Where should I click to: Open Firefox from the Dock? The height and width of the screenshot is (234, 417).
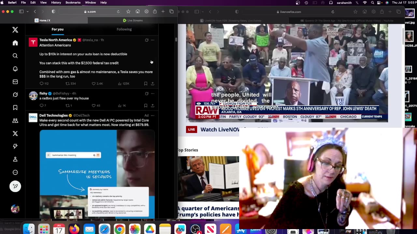74,229
